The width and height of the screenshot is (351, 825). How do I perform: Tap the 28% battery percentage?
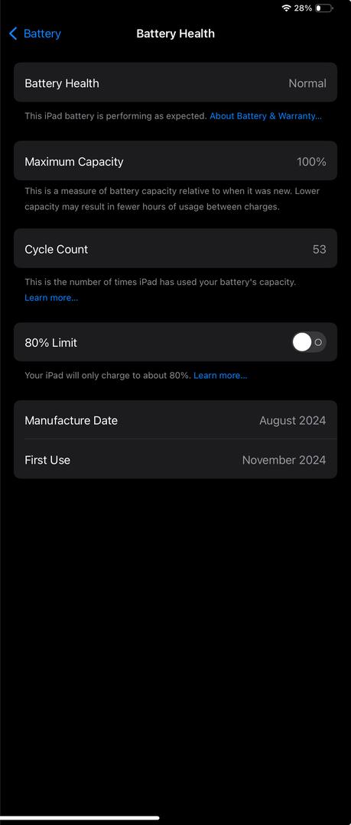(x=303, y=8)
